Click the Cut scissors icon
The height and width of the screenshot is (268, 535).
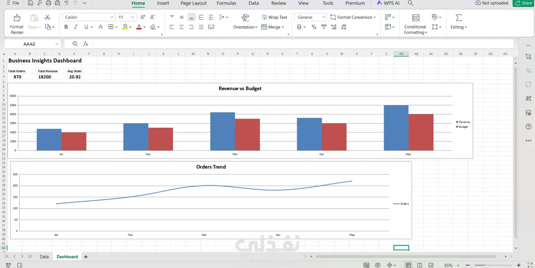(x=47, y=17)
